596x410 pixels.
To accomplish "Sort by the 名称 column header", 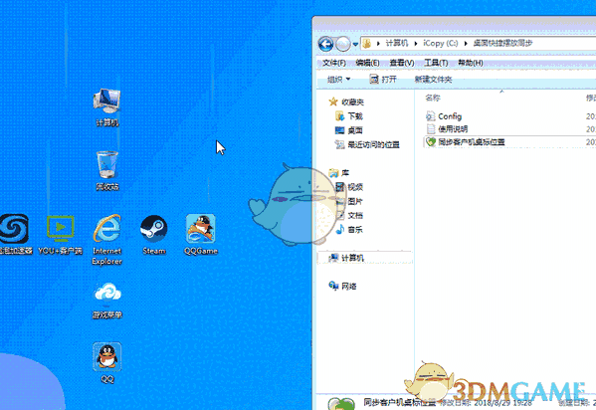I will click(432, 98).
